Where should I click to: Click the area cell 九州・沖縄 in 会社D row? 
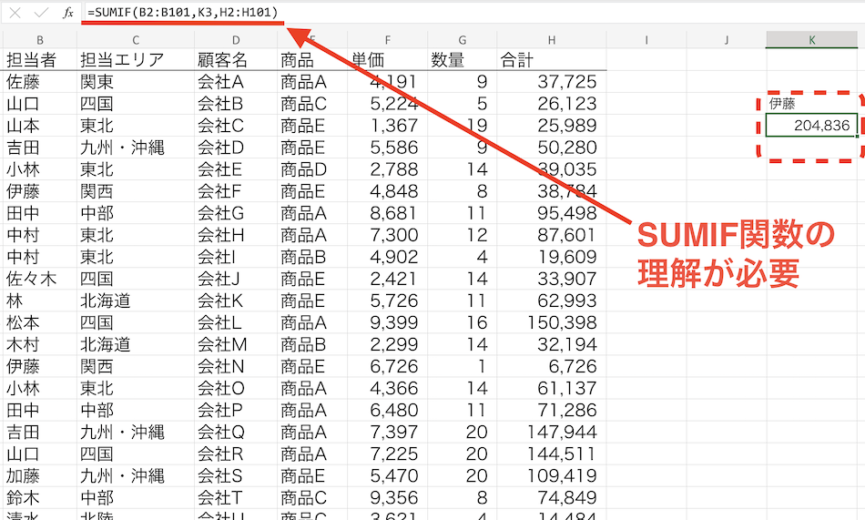pyautogui.click(x=136, y=148)
